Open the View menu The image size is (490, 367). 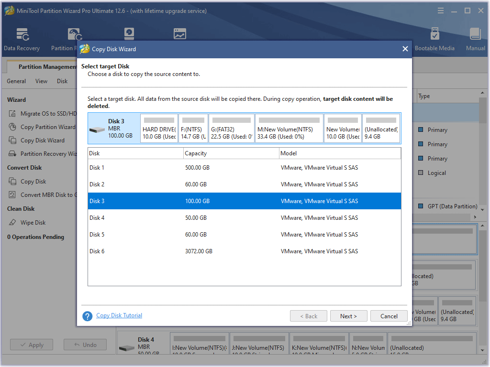tap(41, 81)
